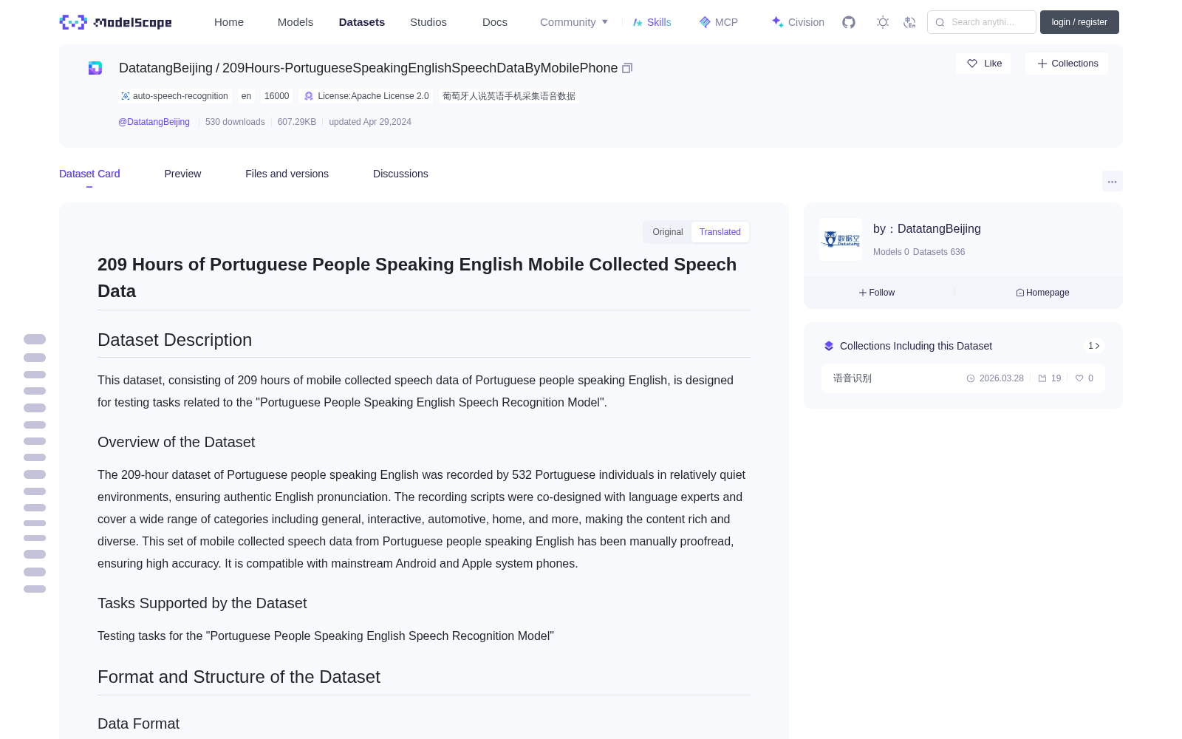The height and width of the screenshot is (739, 1182).
Task: Switch language with the translate icon
Action: tap(910, 22)
